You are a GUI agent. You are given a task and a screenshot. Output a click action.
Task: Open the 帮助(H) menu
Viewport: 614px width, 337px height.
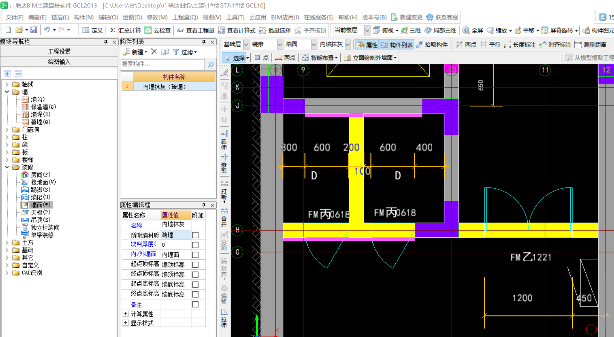pyautogui.click(x=348, y=17)
